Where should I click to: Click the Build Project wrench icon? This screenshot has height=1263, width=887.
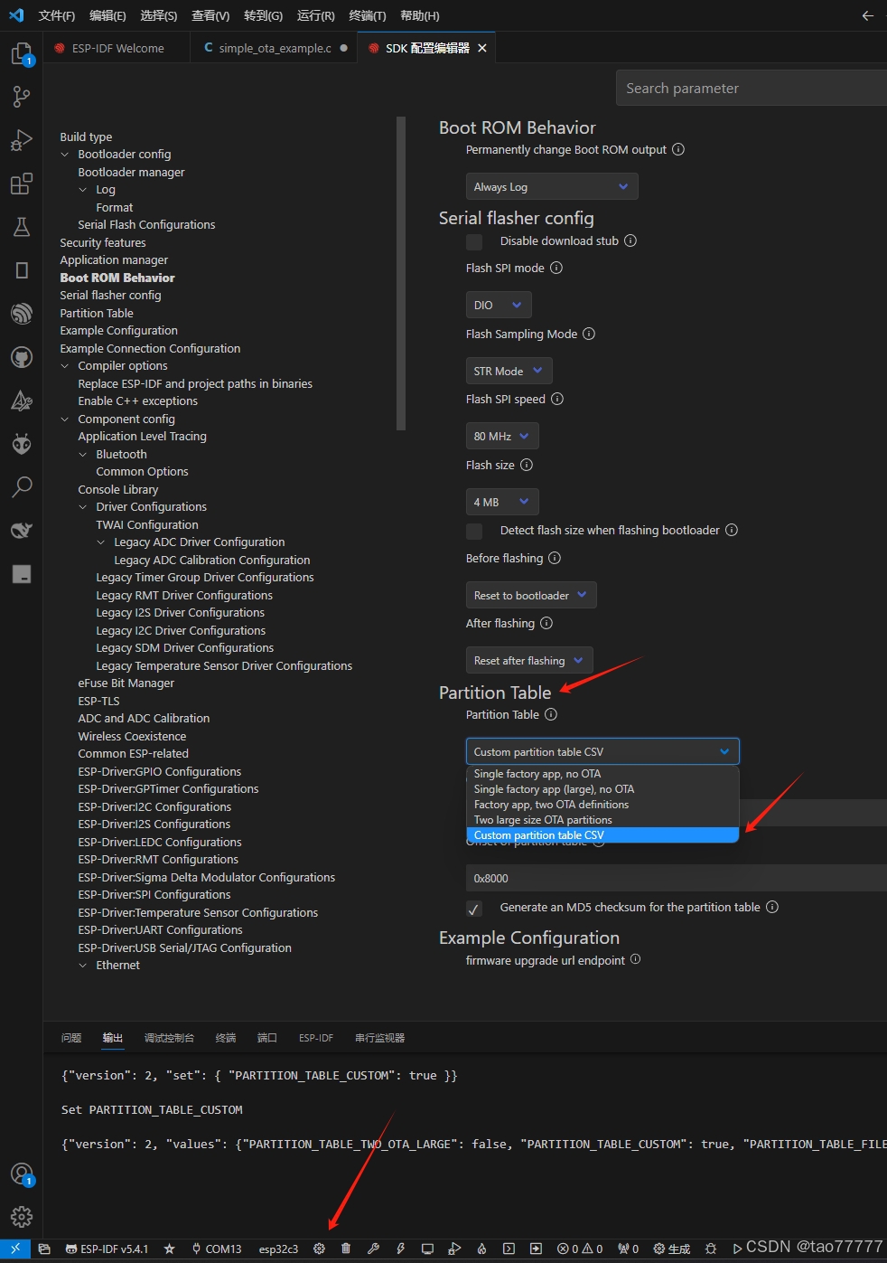tap(373, 1249)
